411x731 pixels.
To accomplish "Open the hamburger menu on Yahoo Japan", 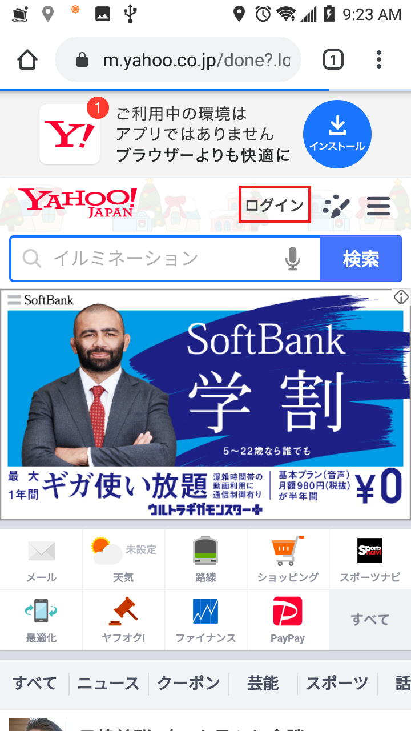I will [378, 206].
